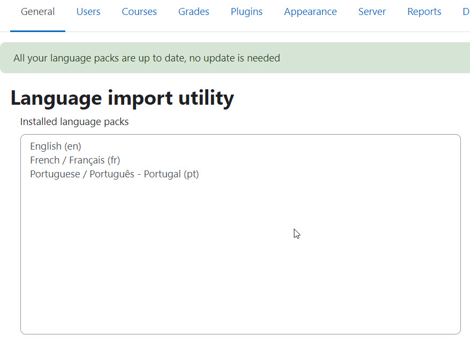Click the Language import utility heading
This screenshot has height=343, width=470.
[122, 98]
